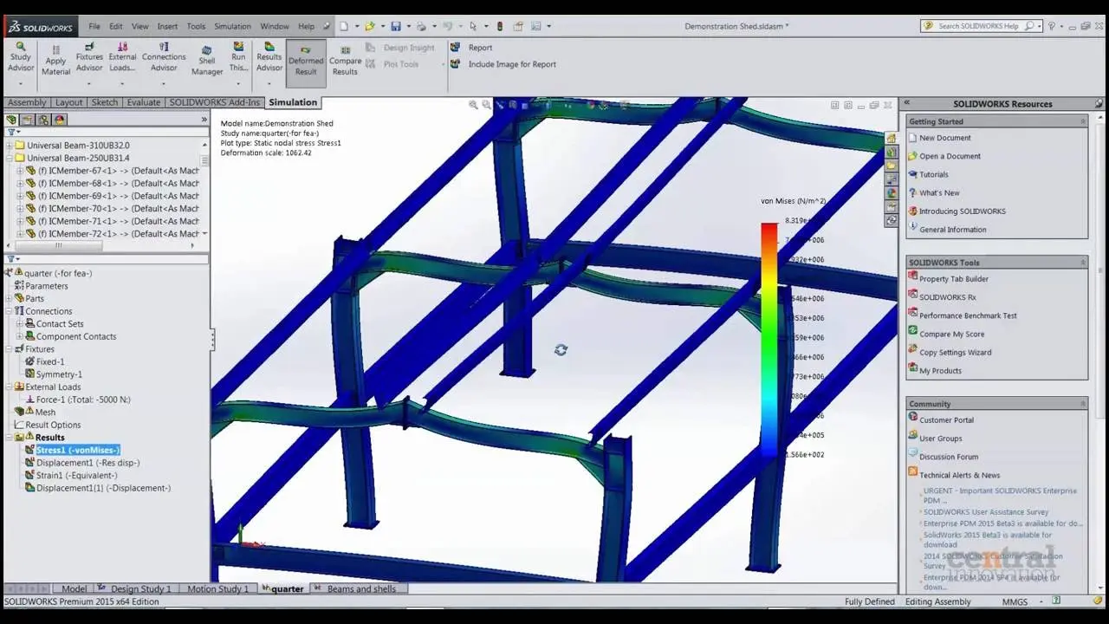This screenshot has width=1109, height=624.
Task: Open the Fixtures Advisor
Action: point(89,57)
